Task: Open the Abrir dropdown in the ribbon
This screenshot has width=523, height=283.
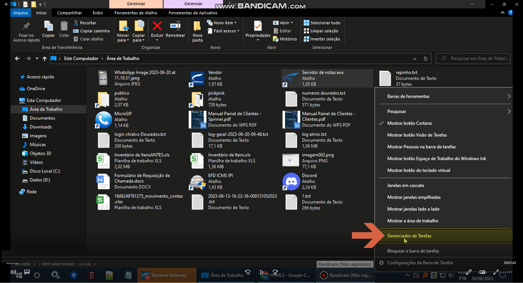Action: tap(283, 23)
